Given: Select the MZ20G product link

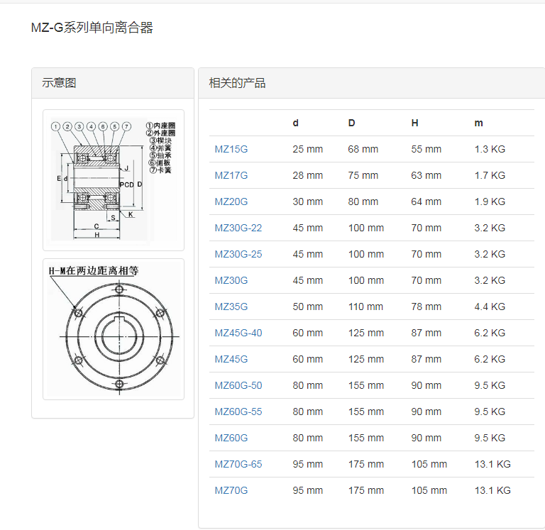Looking at the screenshot, I should tap(231, 201).
